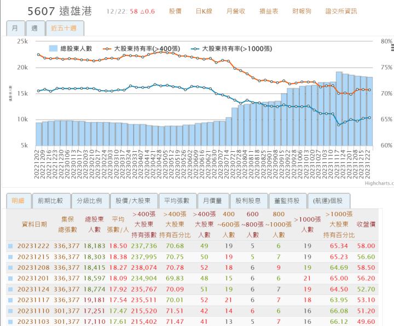394x326 pixels.
Task: Click the date cell 20231124
Action: 33,289
